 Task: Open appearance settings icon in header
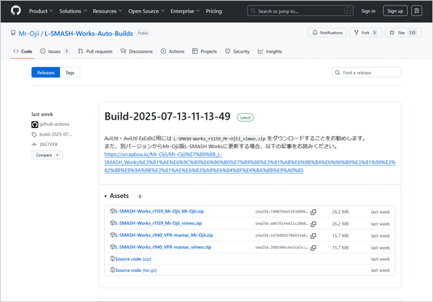click(x=417, y=11)
